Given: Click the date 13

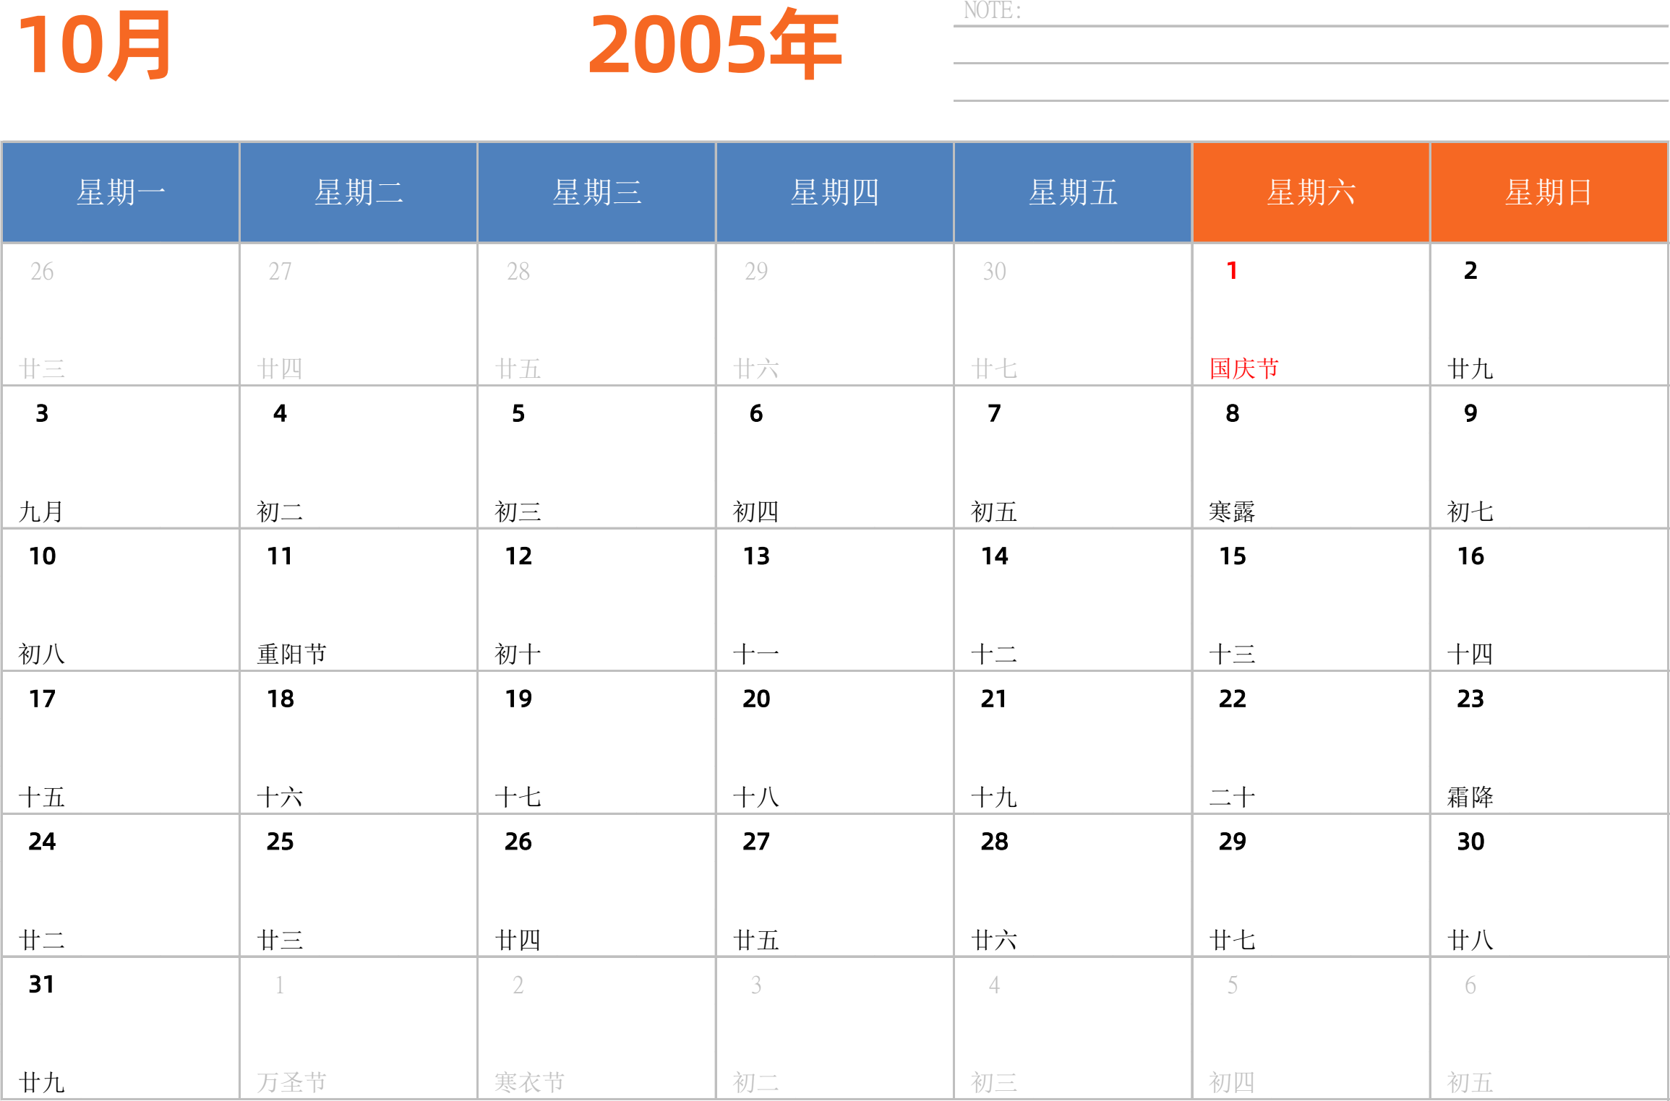Looking at the screenshot, I should tap(756, 556).
